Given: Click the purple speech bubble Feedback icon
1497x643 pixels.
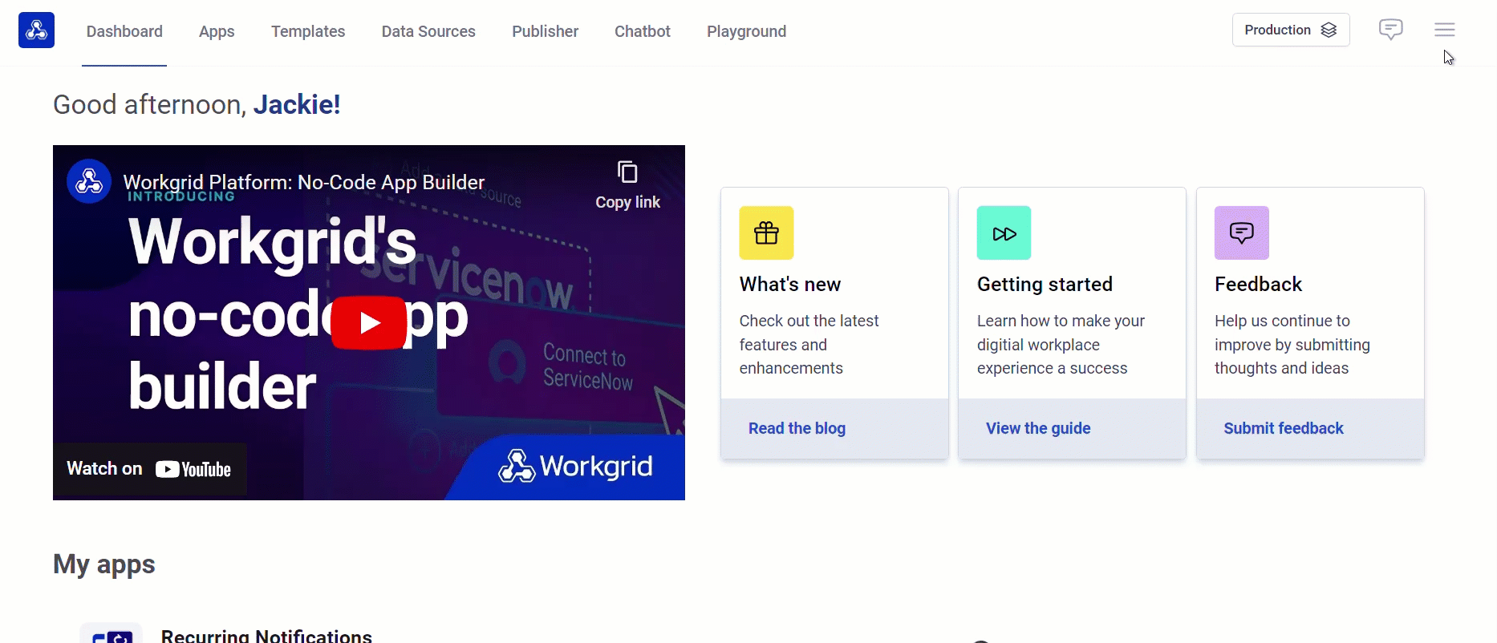Looking at the screenshot, I should pos(1241,233).
